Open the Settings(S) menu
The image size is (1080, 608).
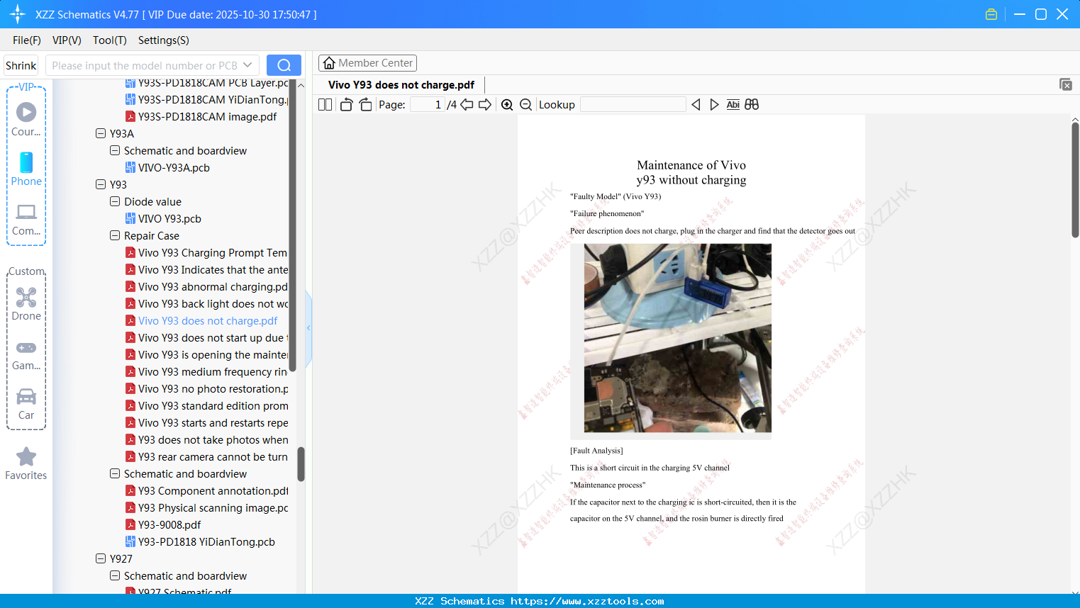tap(164, 40)
